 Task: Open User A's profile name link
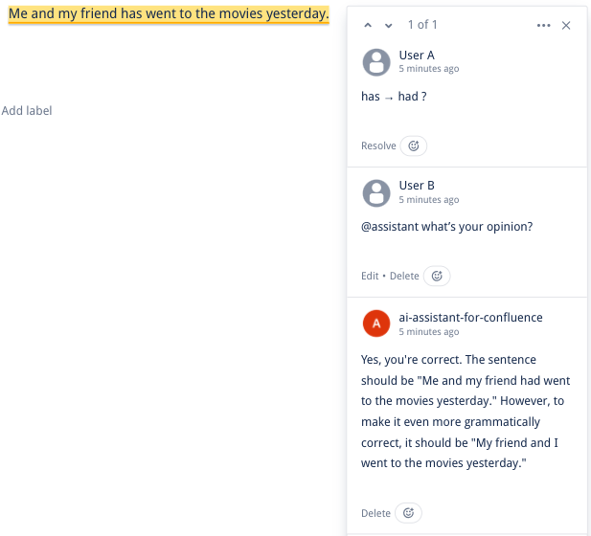(x=417, y=56)
